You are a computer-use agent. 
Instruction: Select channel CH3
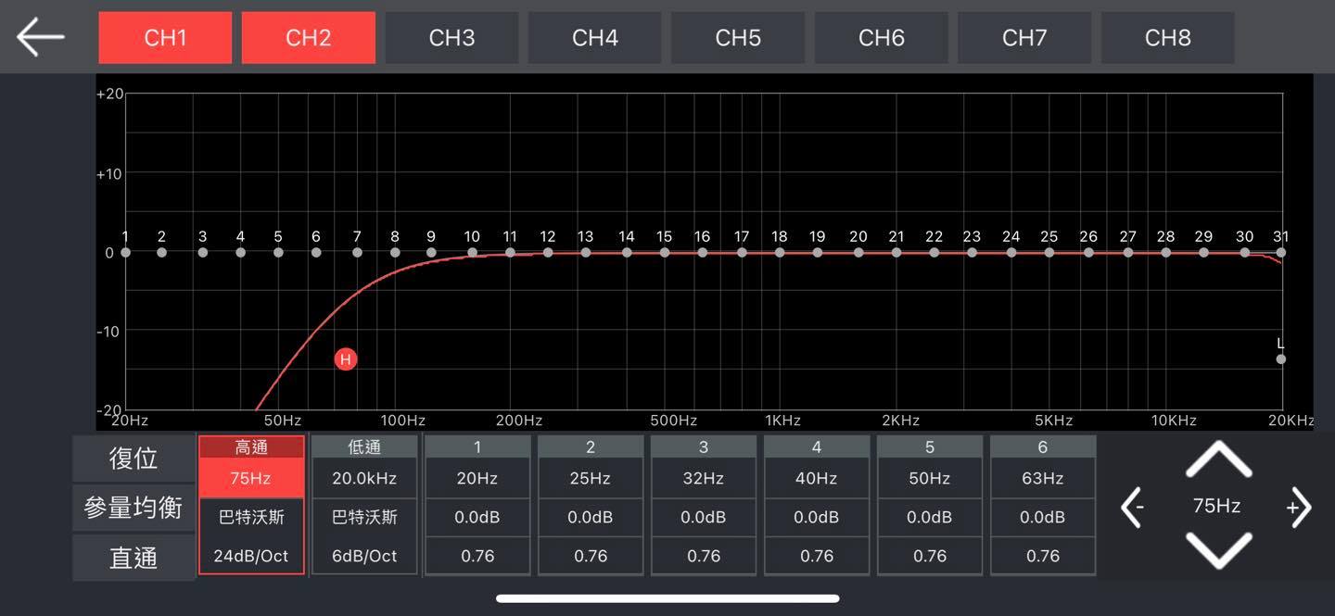(451, 37)
